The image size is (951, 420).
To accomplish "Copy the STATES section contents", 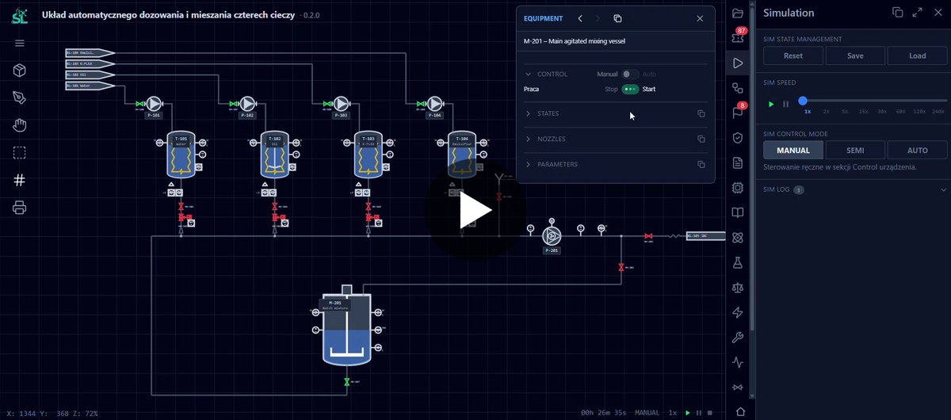I will (x=701, y=114).
